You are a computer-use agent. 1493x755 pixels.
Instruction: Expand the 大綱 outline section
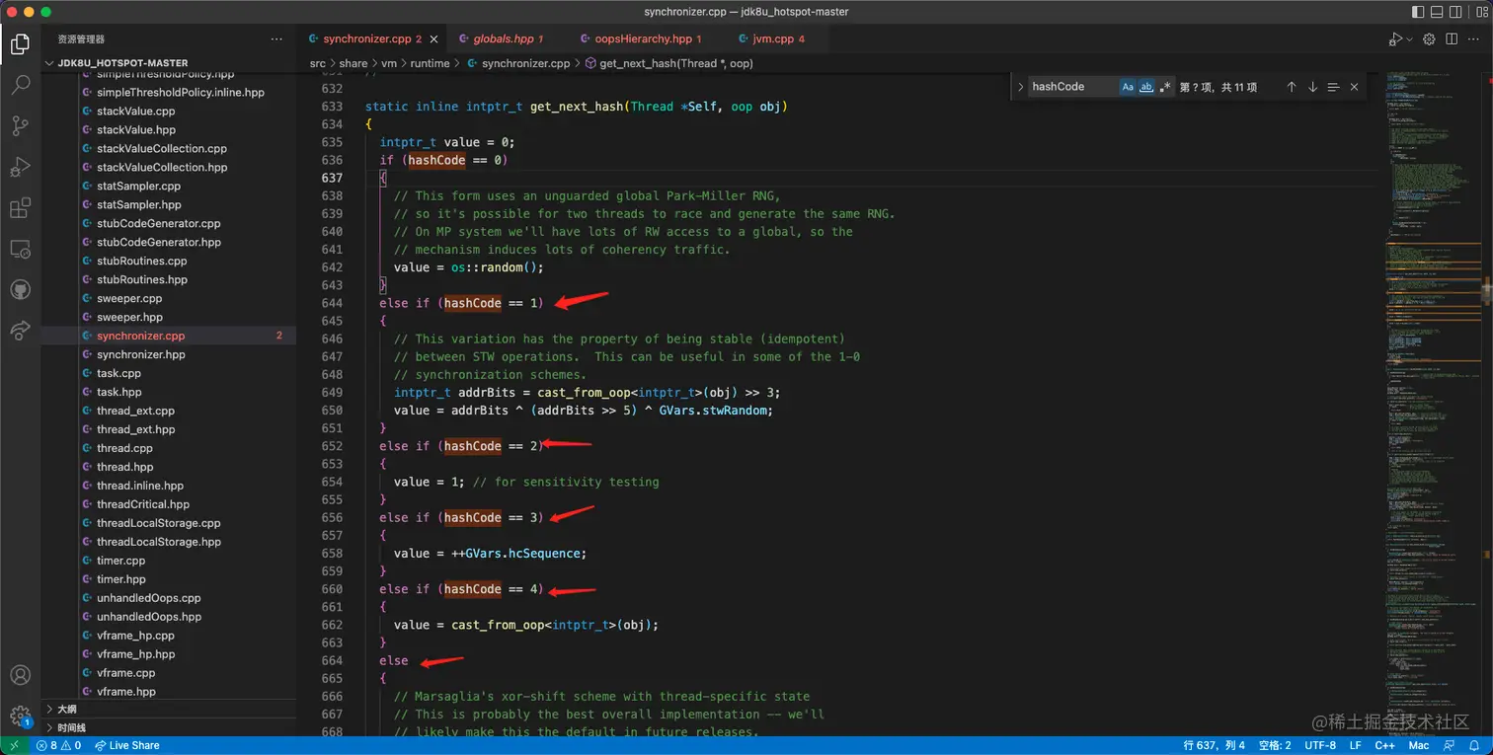tap(67, 709)
